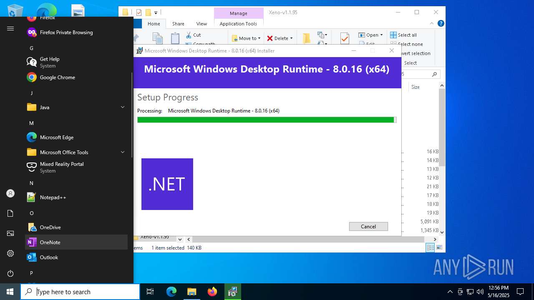Click the Windows Start button

[x=10, y=292]
